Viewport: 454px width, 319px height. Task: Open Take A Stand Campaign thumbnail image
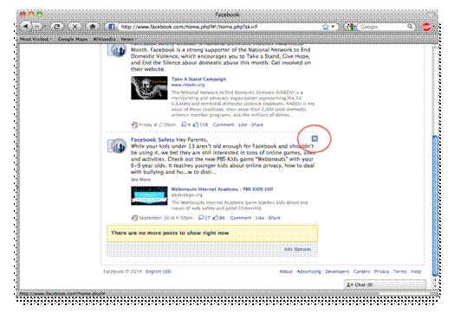(x=149, y=88)
